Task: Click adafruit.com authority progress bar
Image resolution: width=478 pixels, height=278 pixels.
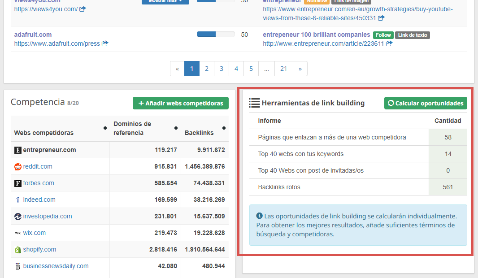Action: pyautogui.click(x=216, y=34)
